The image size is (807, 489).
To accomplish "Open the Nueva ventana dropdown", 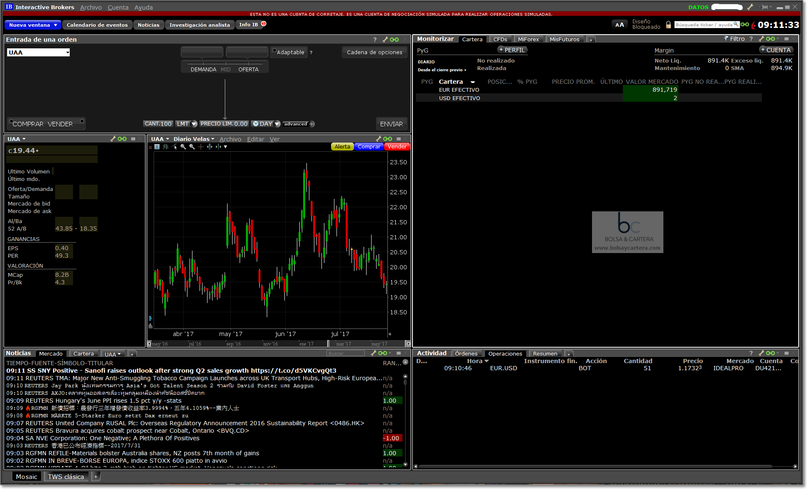I will 33,25.
